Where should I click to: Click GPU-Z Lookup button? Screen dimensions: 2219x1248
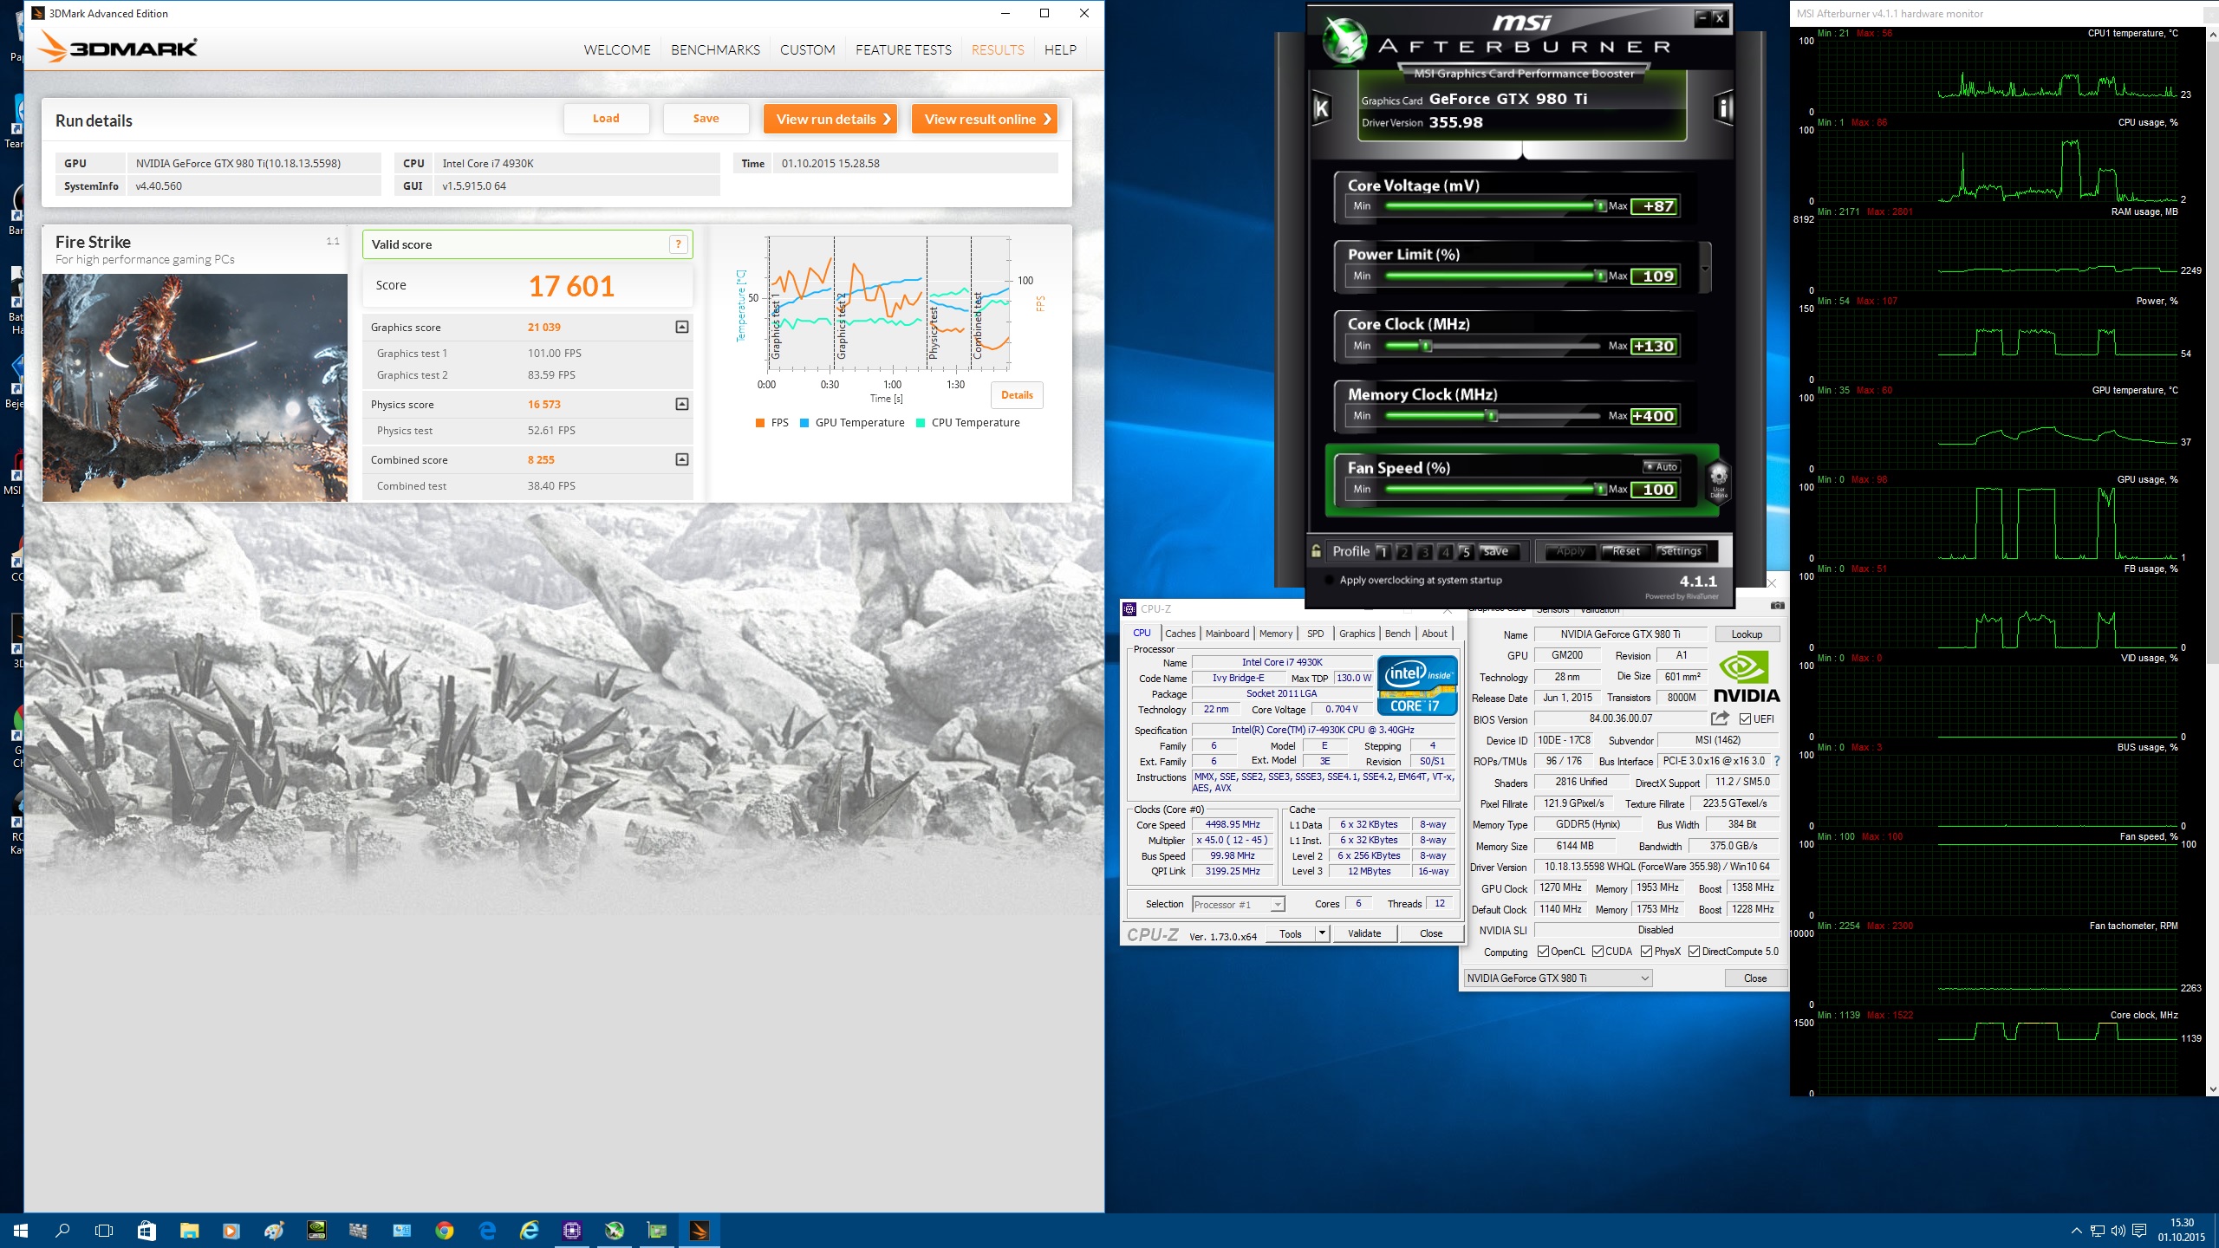(x=1747, y=634)
